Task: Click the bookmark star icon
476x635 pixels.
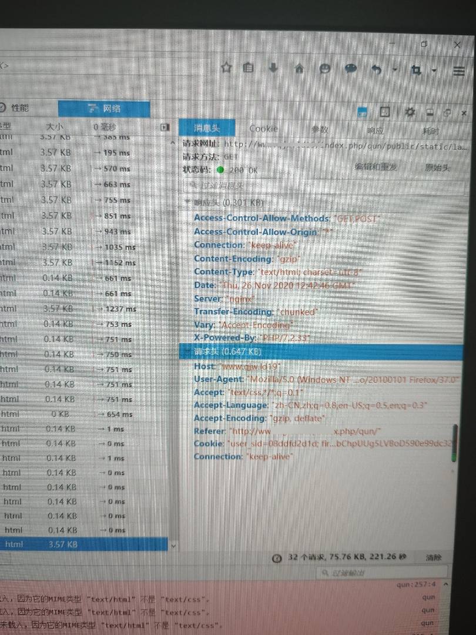Action: click(x=226, y=68)
